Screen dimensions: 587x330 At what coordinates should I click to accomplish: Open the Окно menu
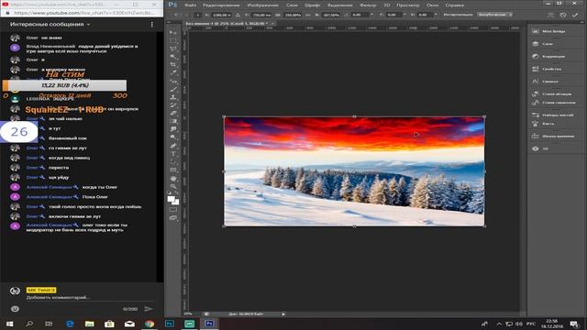pos(432,5)
